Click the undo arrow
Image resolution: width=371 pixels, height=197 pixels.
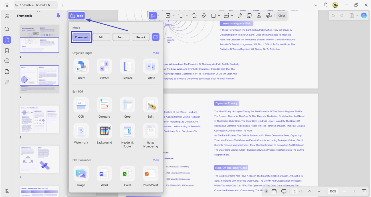click(x=333, y=16)
